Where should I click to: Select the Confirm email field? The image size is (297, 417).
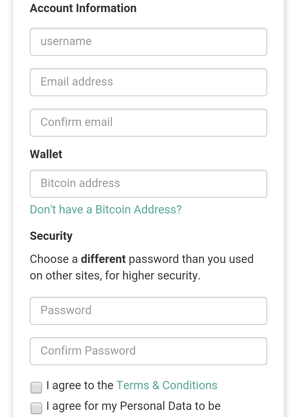148,123
